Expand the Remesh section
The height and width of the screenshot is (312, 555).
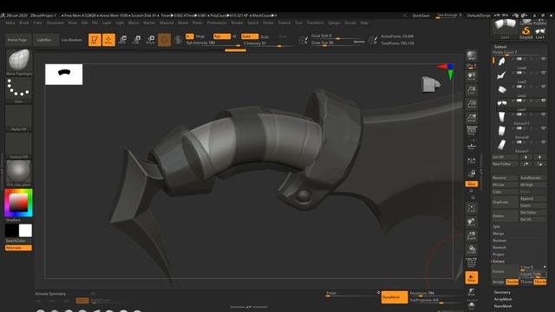[x=499, y=247]
